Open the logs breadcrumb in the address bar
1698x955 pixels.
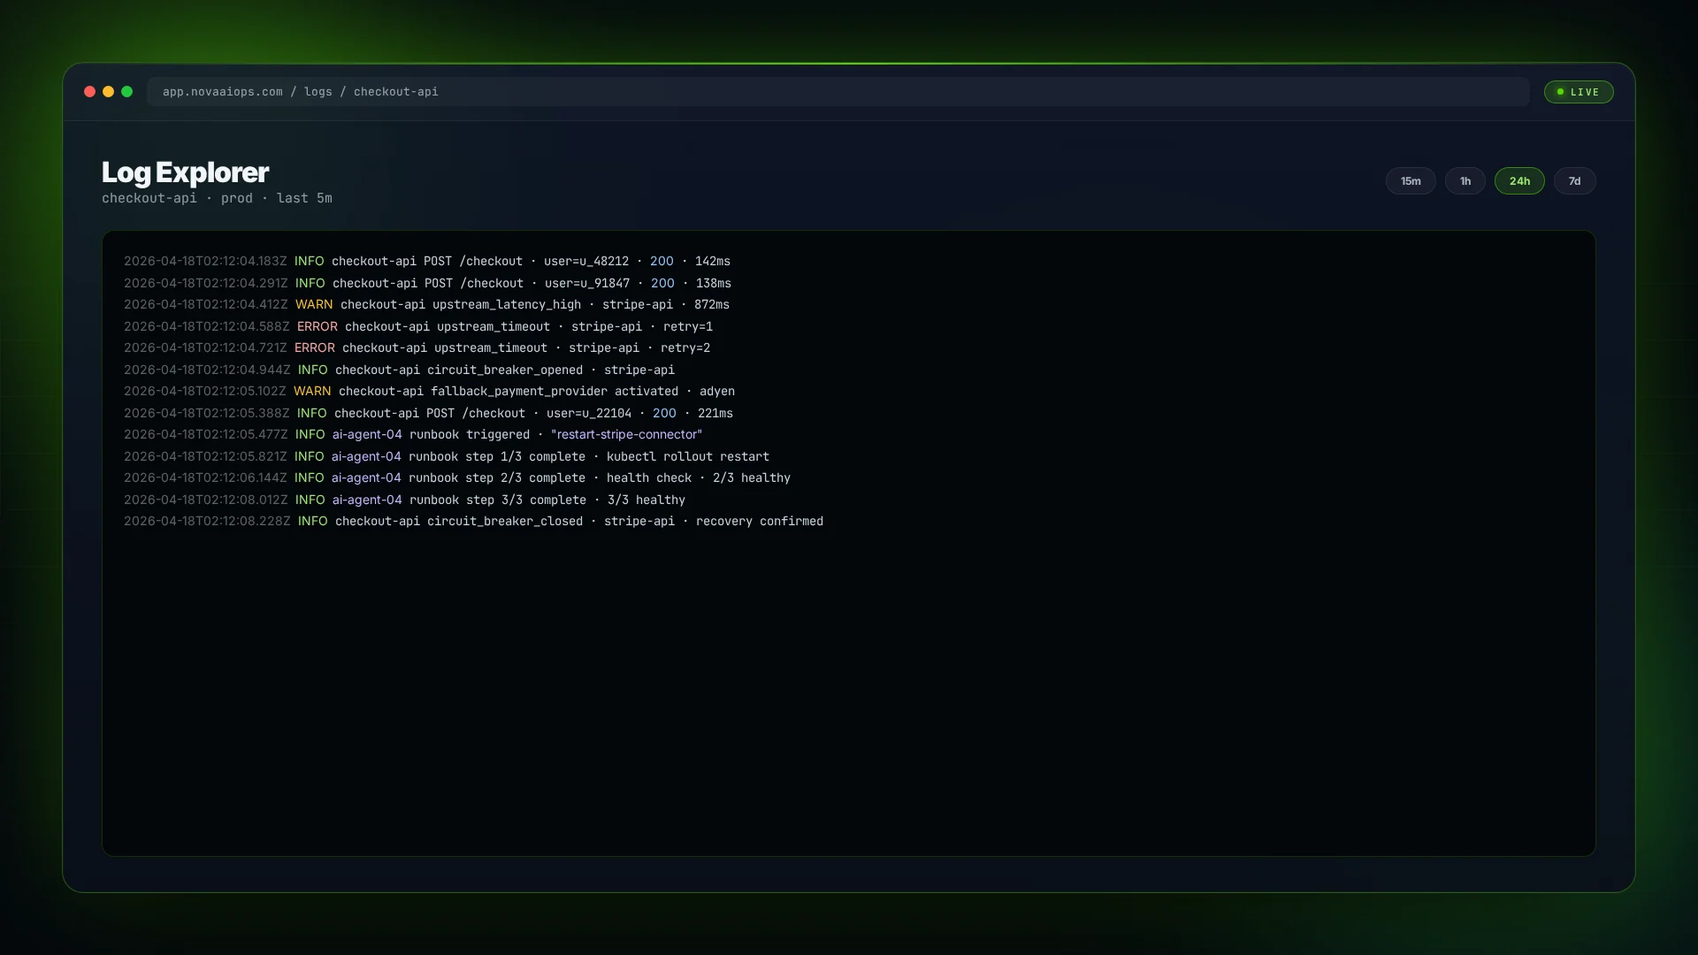pyautogui.click(x=317, y=91)
